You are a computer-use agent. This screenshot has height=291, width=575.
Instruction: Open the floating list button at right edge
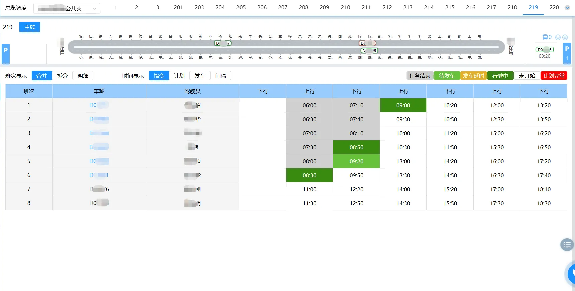(x=567, y=245)
